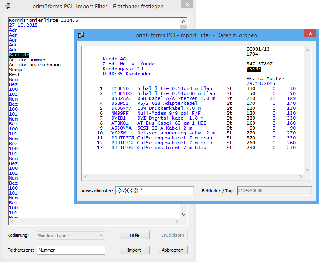Click the Druckdaten button
Image resolution: width=319 pixels, height=262 pixels.
pos(173,235)
